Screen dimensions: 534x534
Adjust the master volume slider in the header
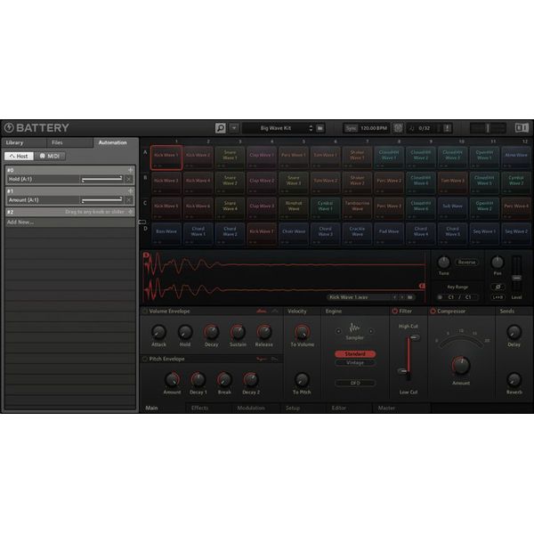coord(488,128)
